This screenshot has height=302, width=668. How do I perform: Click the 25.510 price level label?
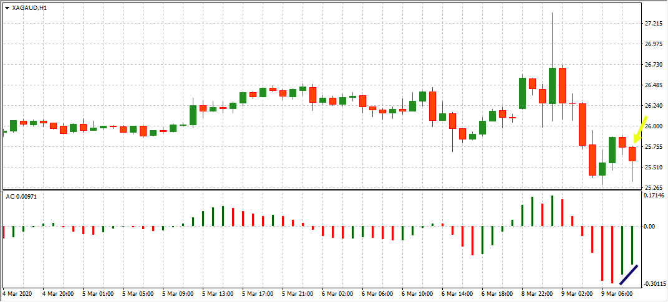click(x=654, y=167)
